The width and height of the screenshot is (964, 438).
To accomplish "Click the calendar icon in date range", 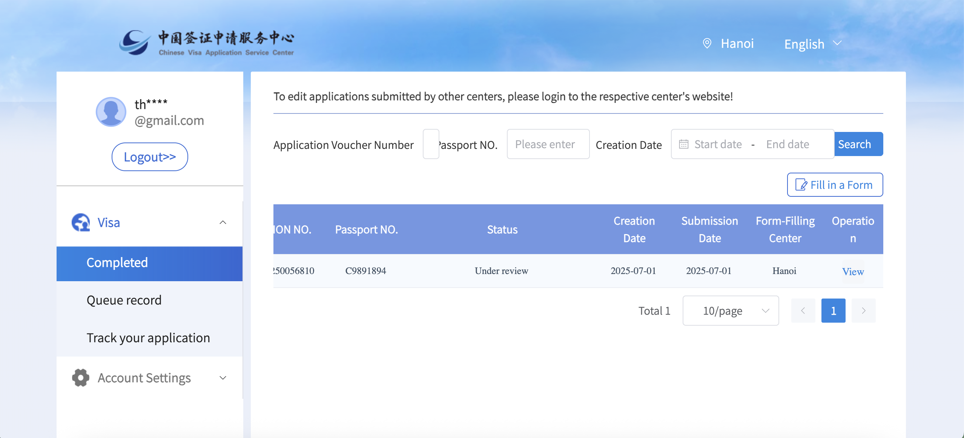I will tap(684, 144).
